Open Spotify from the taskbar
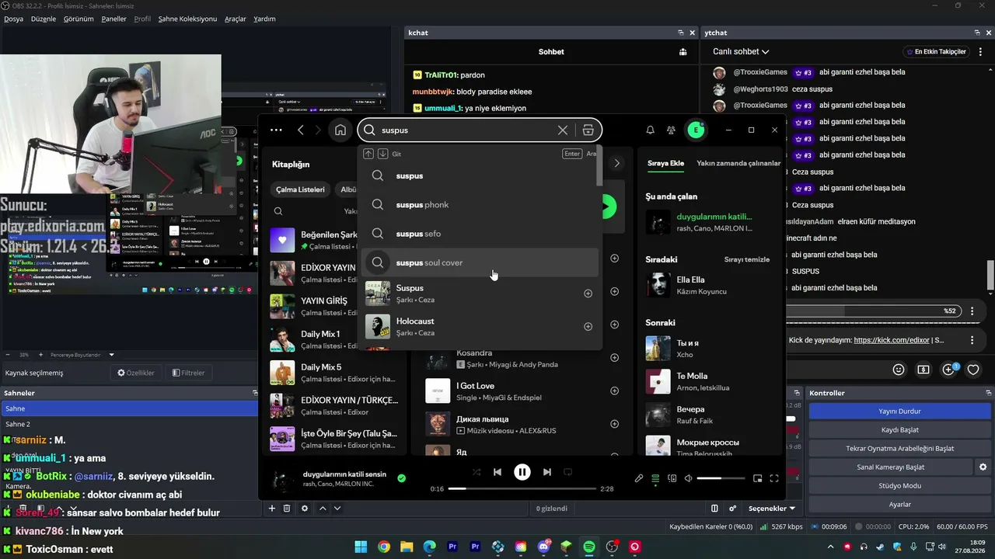Viewport: 995px width, 559px height. (x=589, y=547)
